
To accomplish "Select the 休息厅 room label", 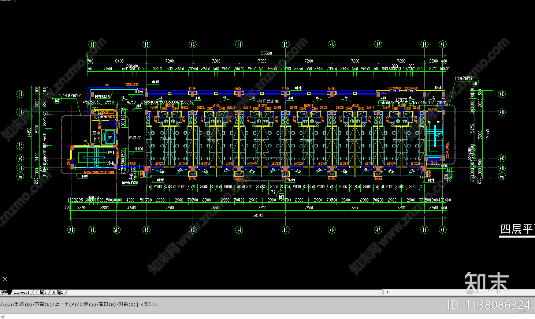I will tap(135, 138).
